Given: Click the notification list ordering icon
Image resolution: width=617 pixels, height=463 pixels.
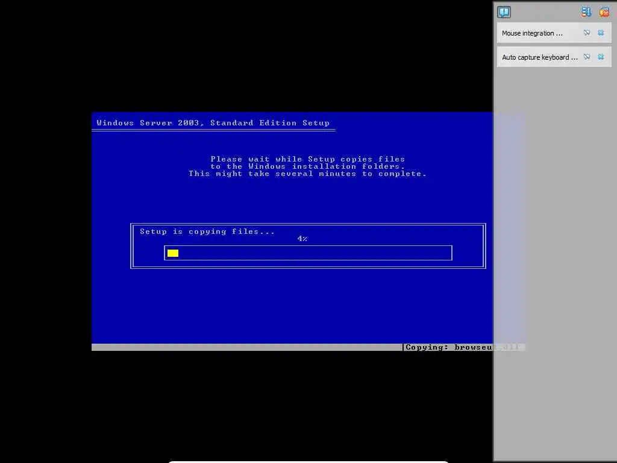Looking at the screenshot, I should [x=586, y=12].
